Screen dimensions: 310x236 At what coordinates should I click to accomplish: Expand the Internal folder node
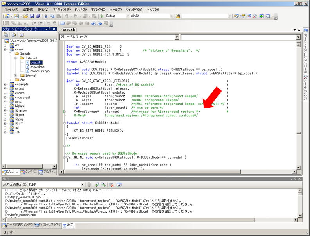tap(15, 76)
